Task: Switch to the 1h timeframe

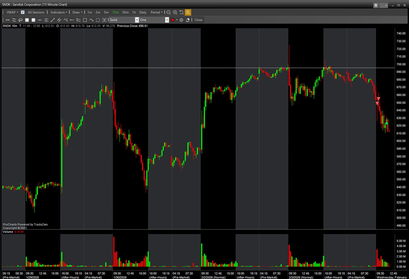Action: pos(134,12)
